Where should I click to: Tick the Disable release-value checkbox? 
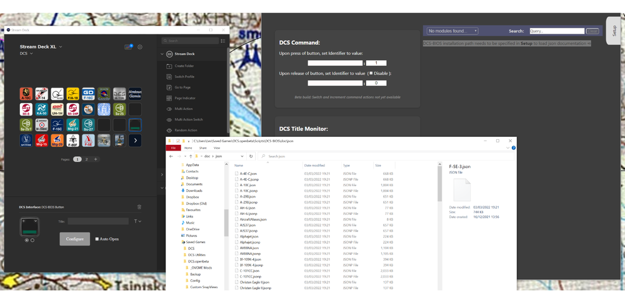click(x=371, y=73)
